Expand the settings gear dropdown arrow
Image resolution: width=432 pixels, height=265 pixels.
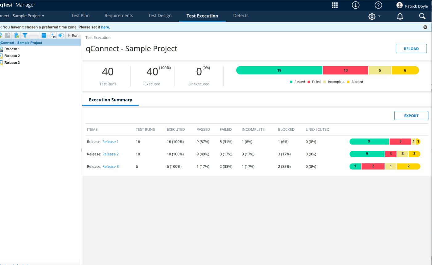click(x=379, y=16)
